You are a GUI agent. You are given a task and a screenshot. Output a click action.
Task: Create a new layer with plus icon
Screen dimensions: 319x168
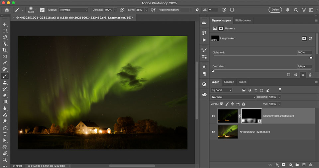pyautogui.click(x=303, y=164)
